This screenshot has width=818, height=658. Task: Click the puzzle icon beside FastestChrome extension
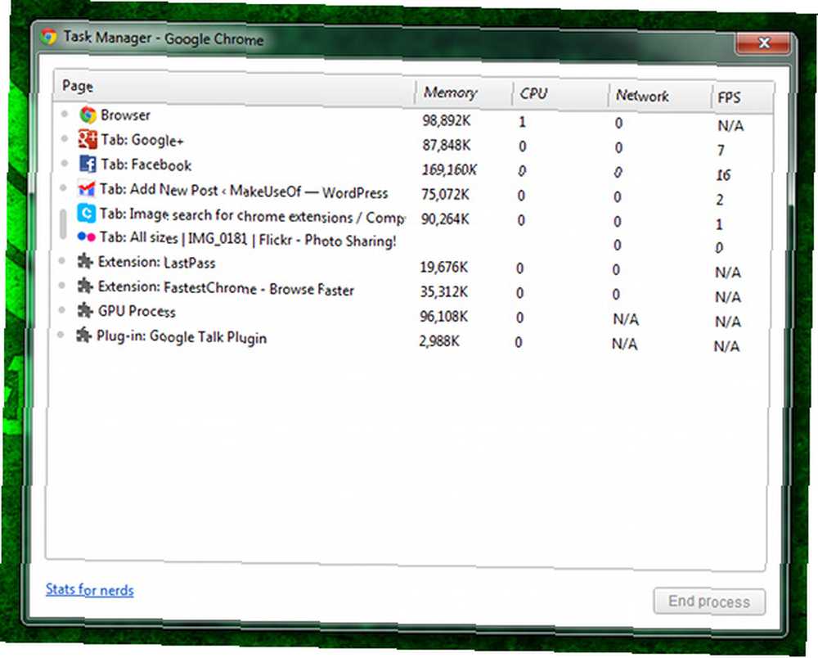click(x=84, y=286)
